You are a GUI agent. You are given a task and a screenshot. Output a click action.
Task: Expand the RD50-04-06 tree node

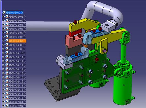tap(3, 37)
